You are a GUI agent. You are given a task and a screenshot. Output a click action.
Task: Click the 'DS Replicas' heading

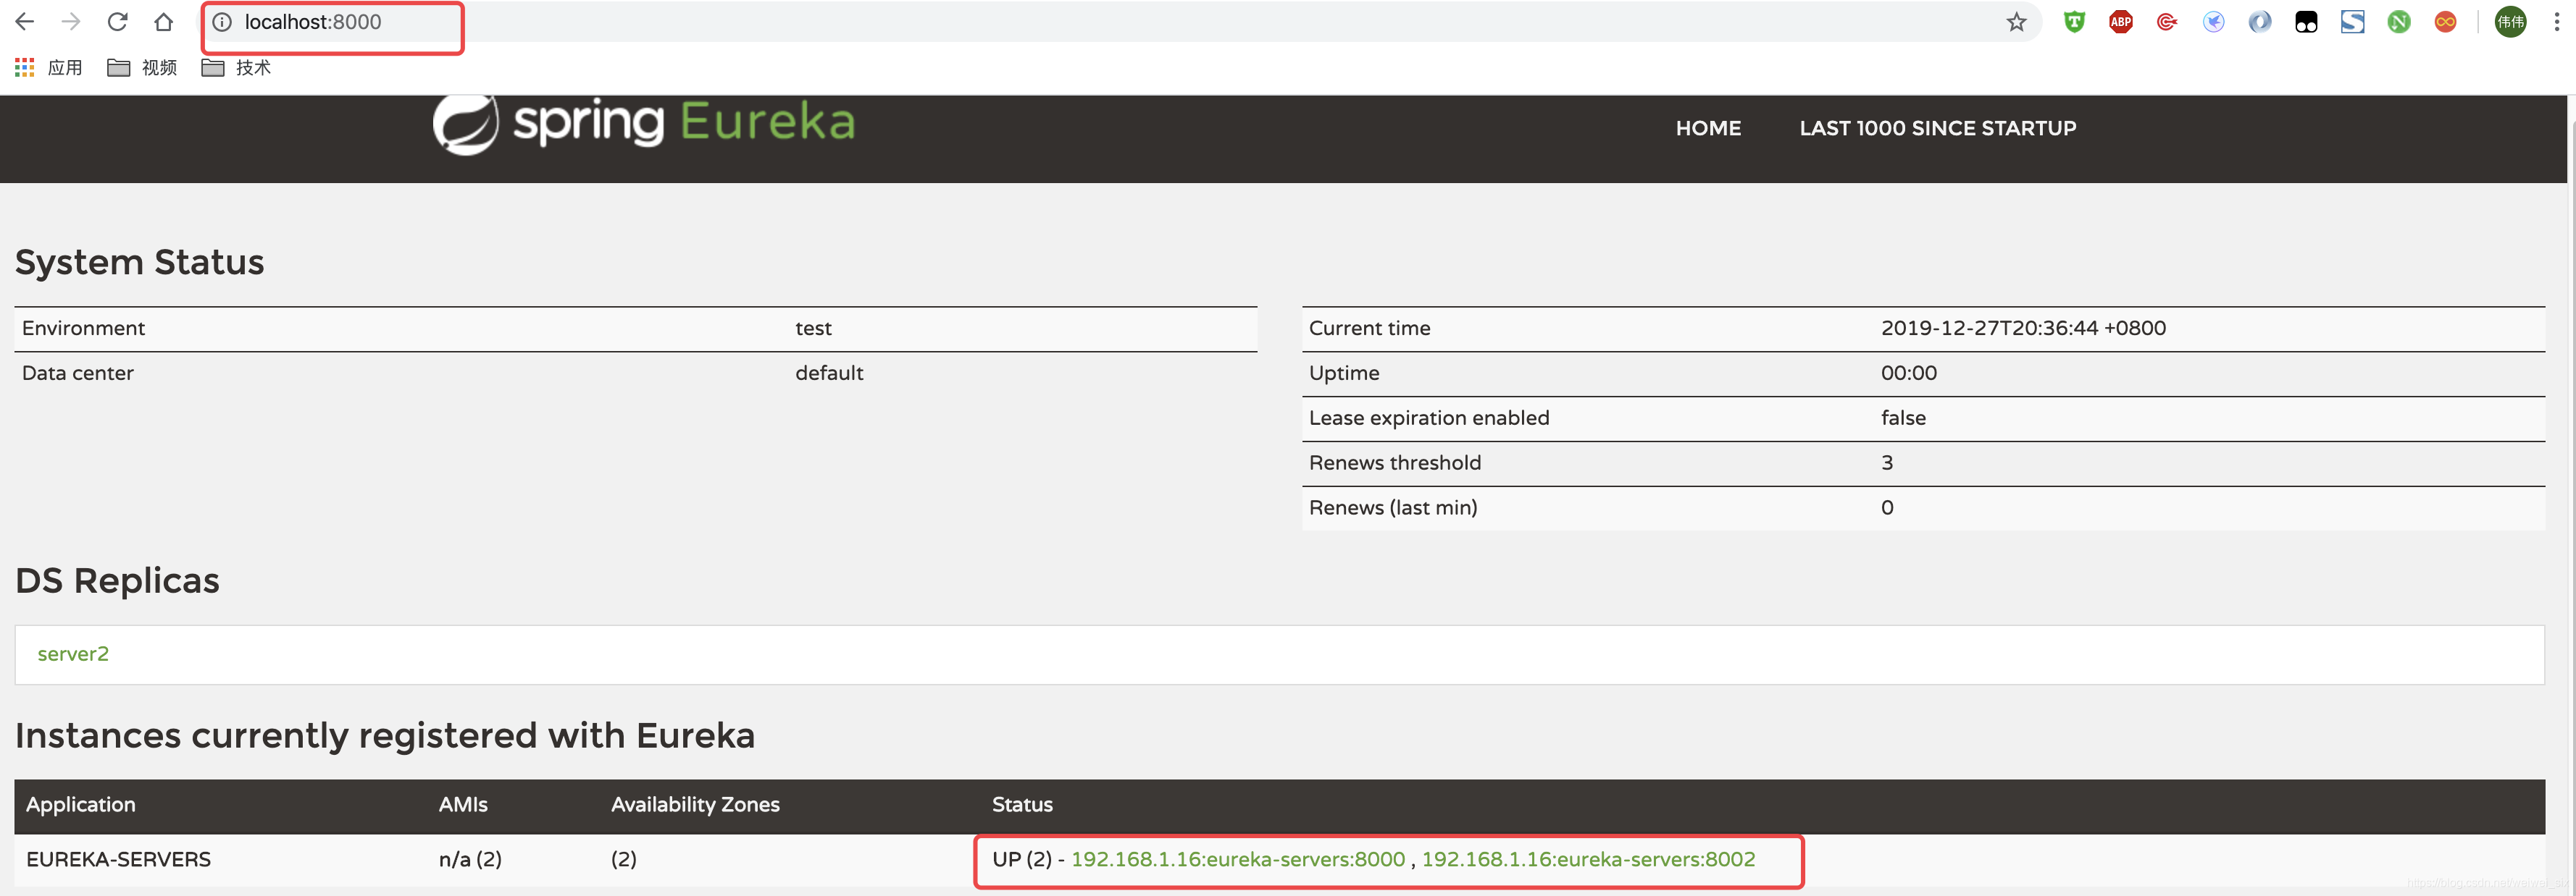[117, 580]
